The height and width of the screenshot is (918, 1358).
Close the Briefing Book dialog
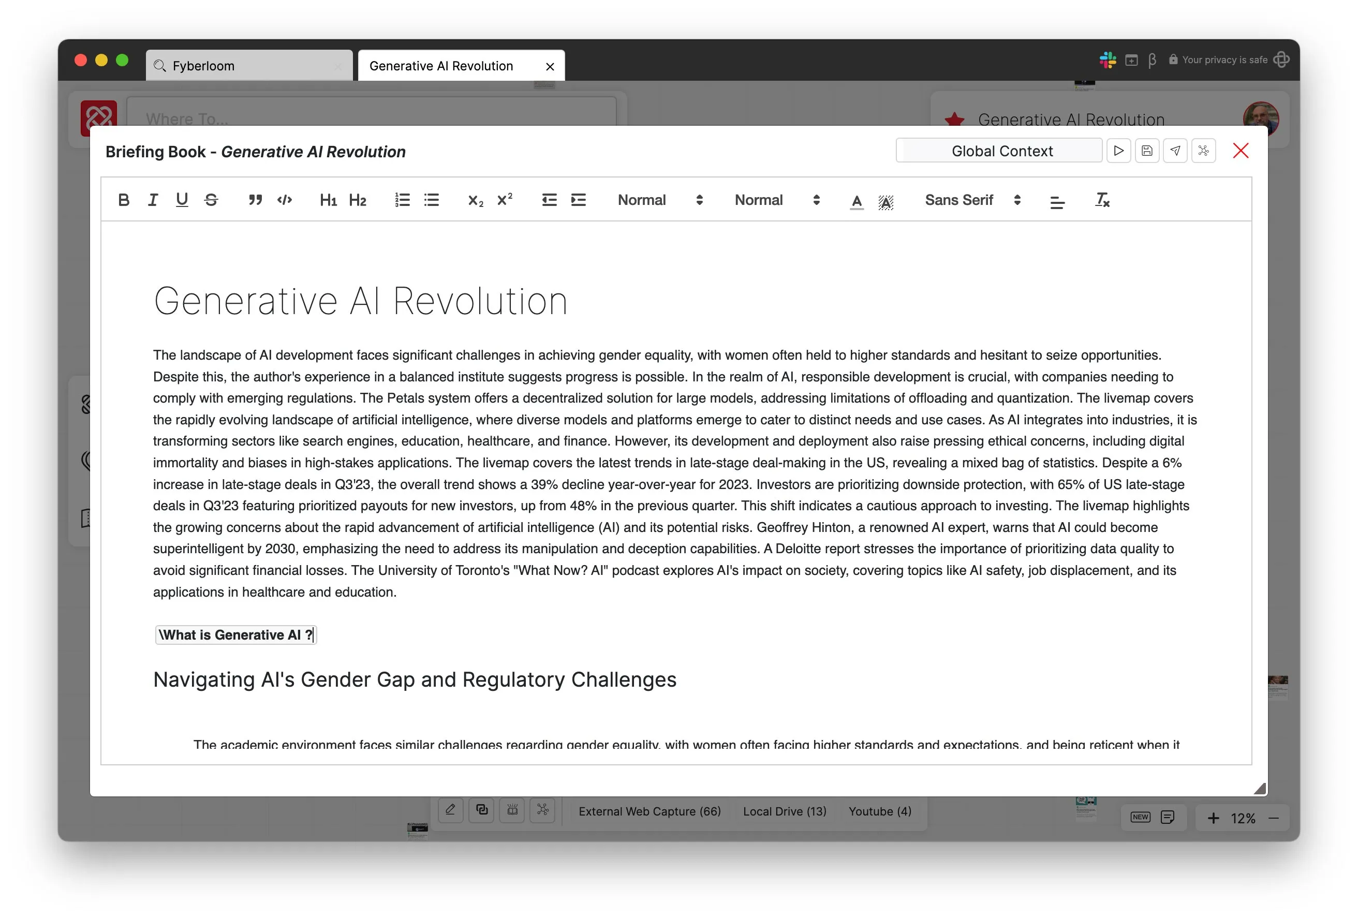[x=1241, y=151]
